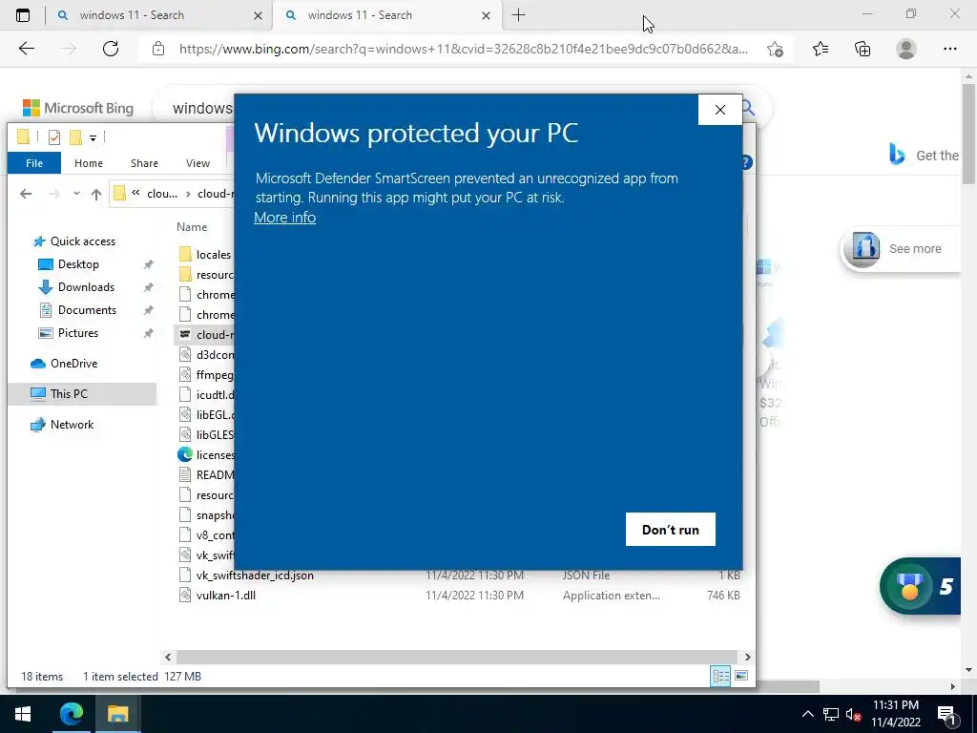Open the Favorites list in Edge
Viewport: 977px width, 733px height.
tap(821, 49)
